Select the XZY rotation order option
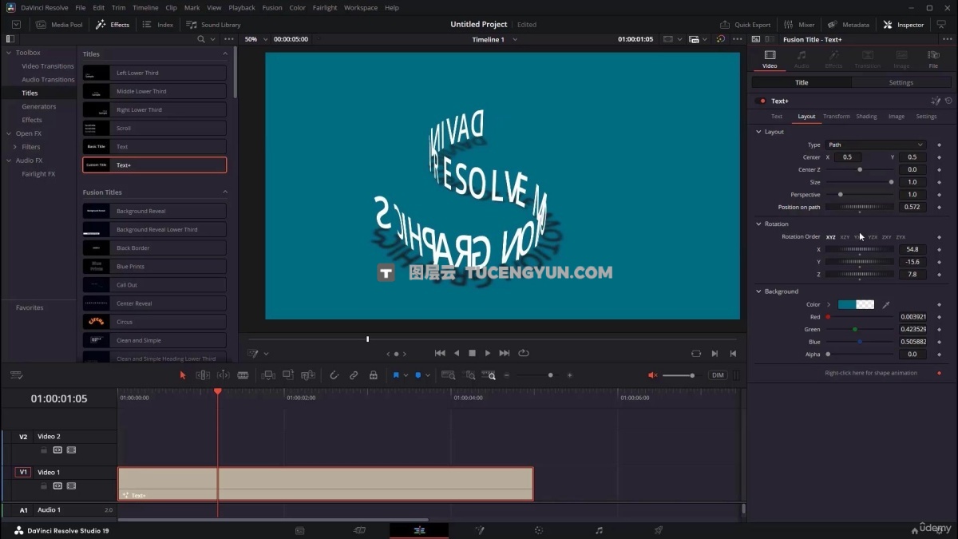The height and width of the screenshot is (539, 958). click(x=845, y=237)
